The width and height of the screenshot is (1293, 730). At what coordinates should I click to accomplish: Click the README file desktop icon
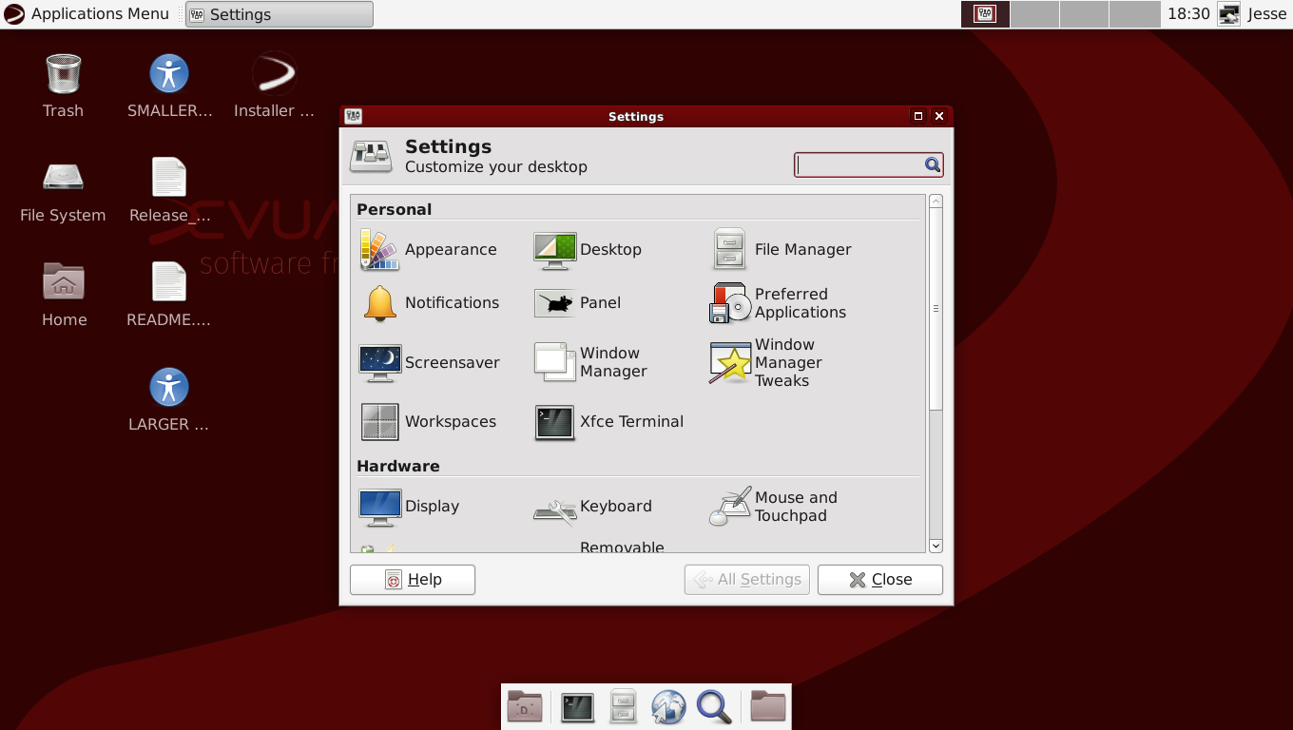[169, 282]
